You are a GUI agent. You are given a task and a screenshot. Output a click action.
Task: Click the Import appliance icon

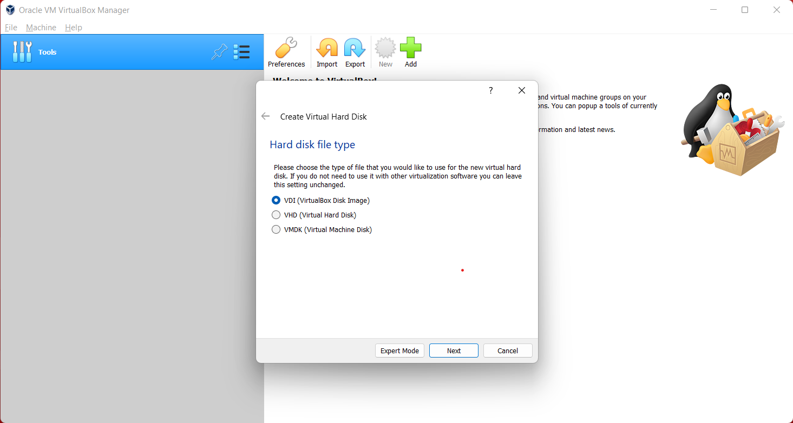coord(327,49)
